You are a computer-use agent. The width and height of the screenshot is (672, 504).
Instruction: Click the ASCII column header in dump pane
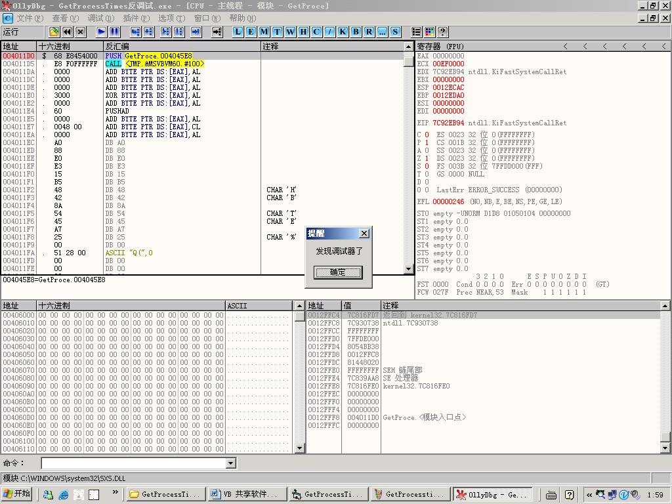tap(259, 306)
